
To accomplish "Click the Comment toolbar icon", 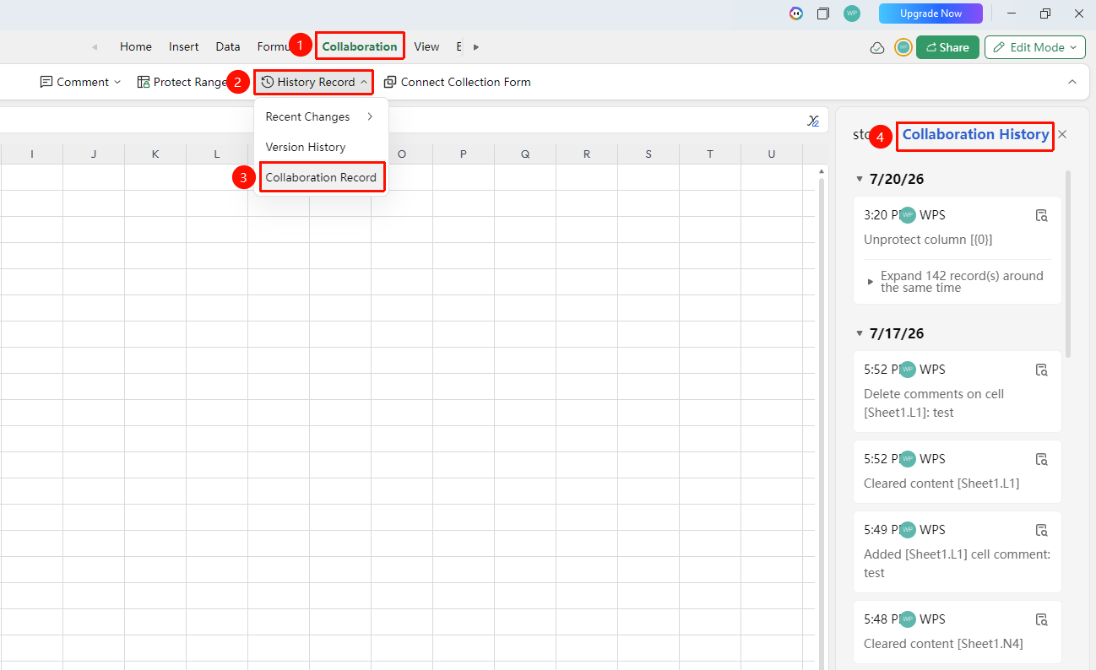I will tap(46, 82).
